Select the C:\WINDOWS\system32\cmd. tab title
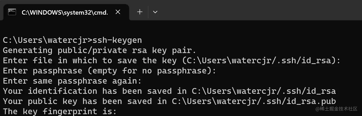The image size is (362, 116). point(64,12)
